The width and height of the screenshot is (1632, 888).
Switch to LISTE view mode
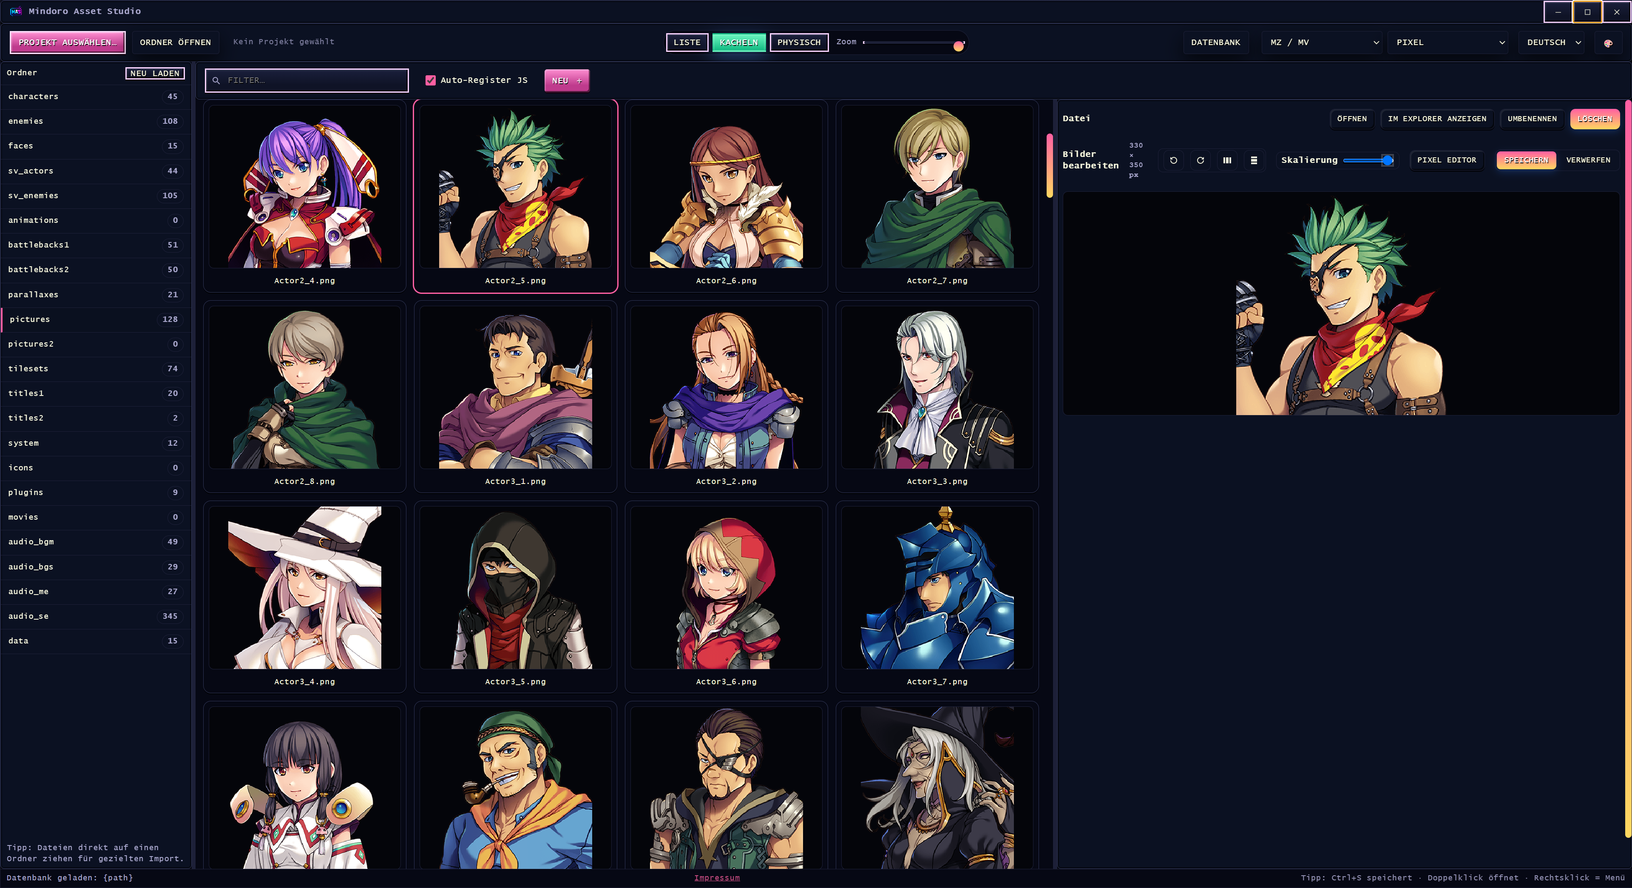(687, 43)
